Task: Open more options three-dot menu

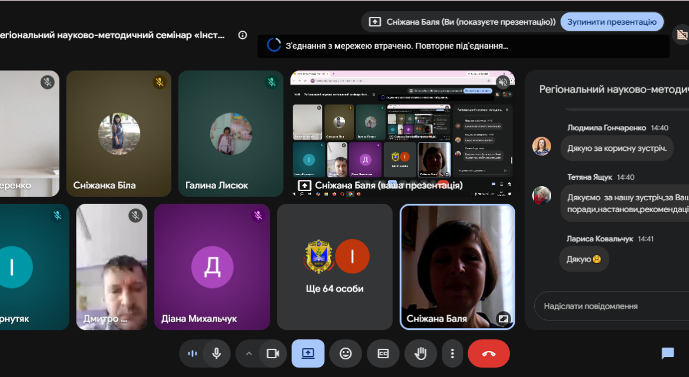Action: 452,353
